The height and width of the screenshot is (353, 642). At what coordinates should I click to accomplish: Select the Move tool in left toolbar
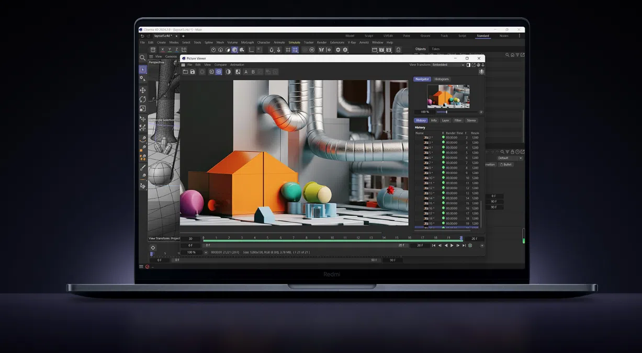(143, 90)
